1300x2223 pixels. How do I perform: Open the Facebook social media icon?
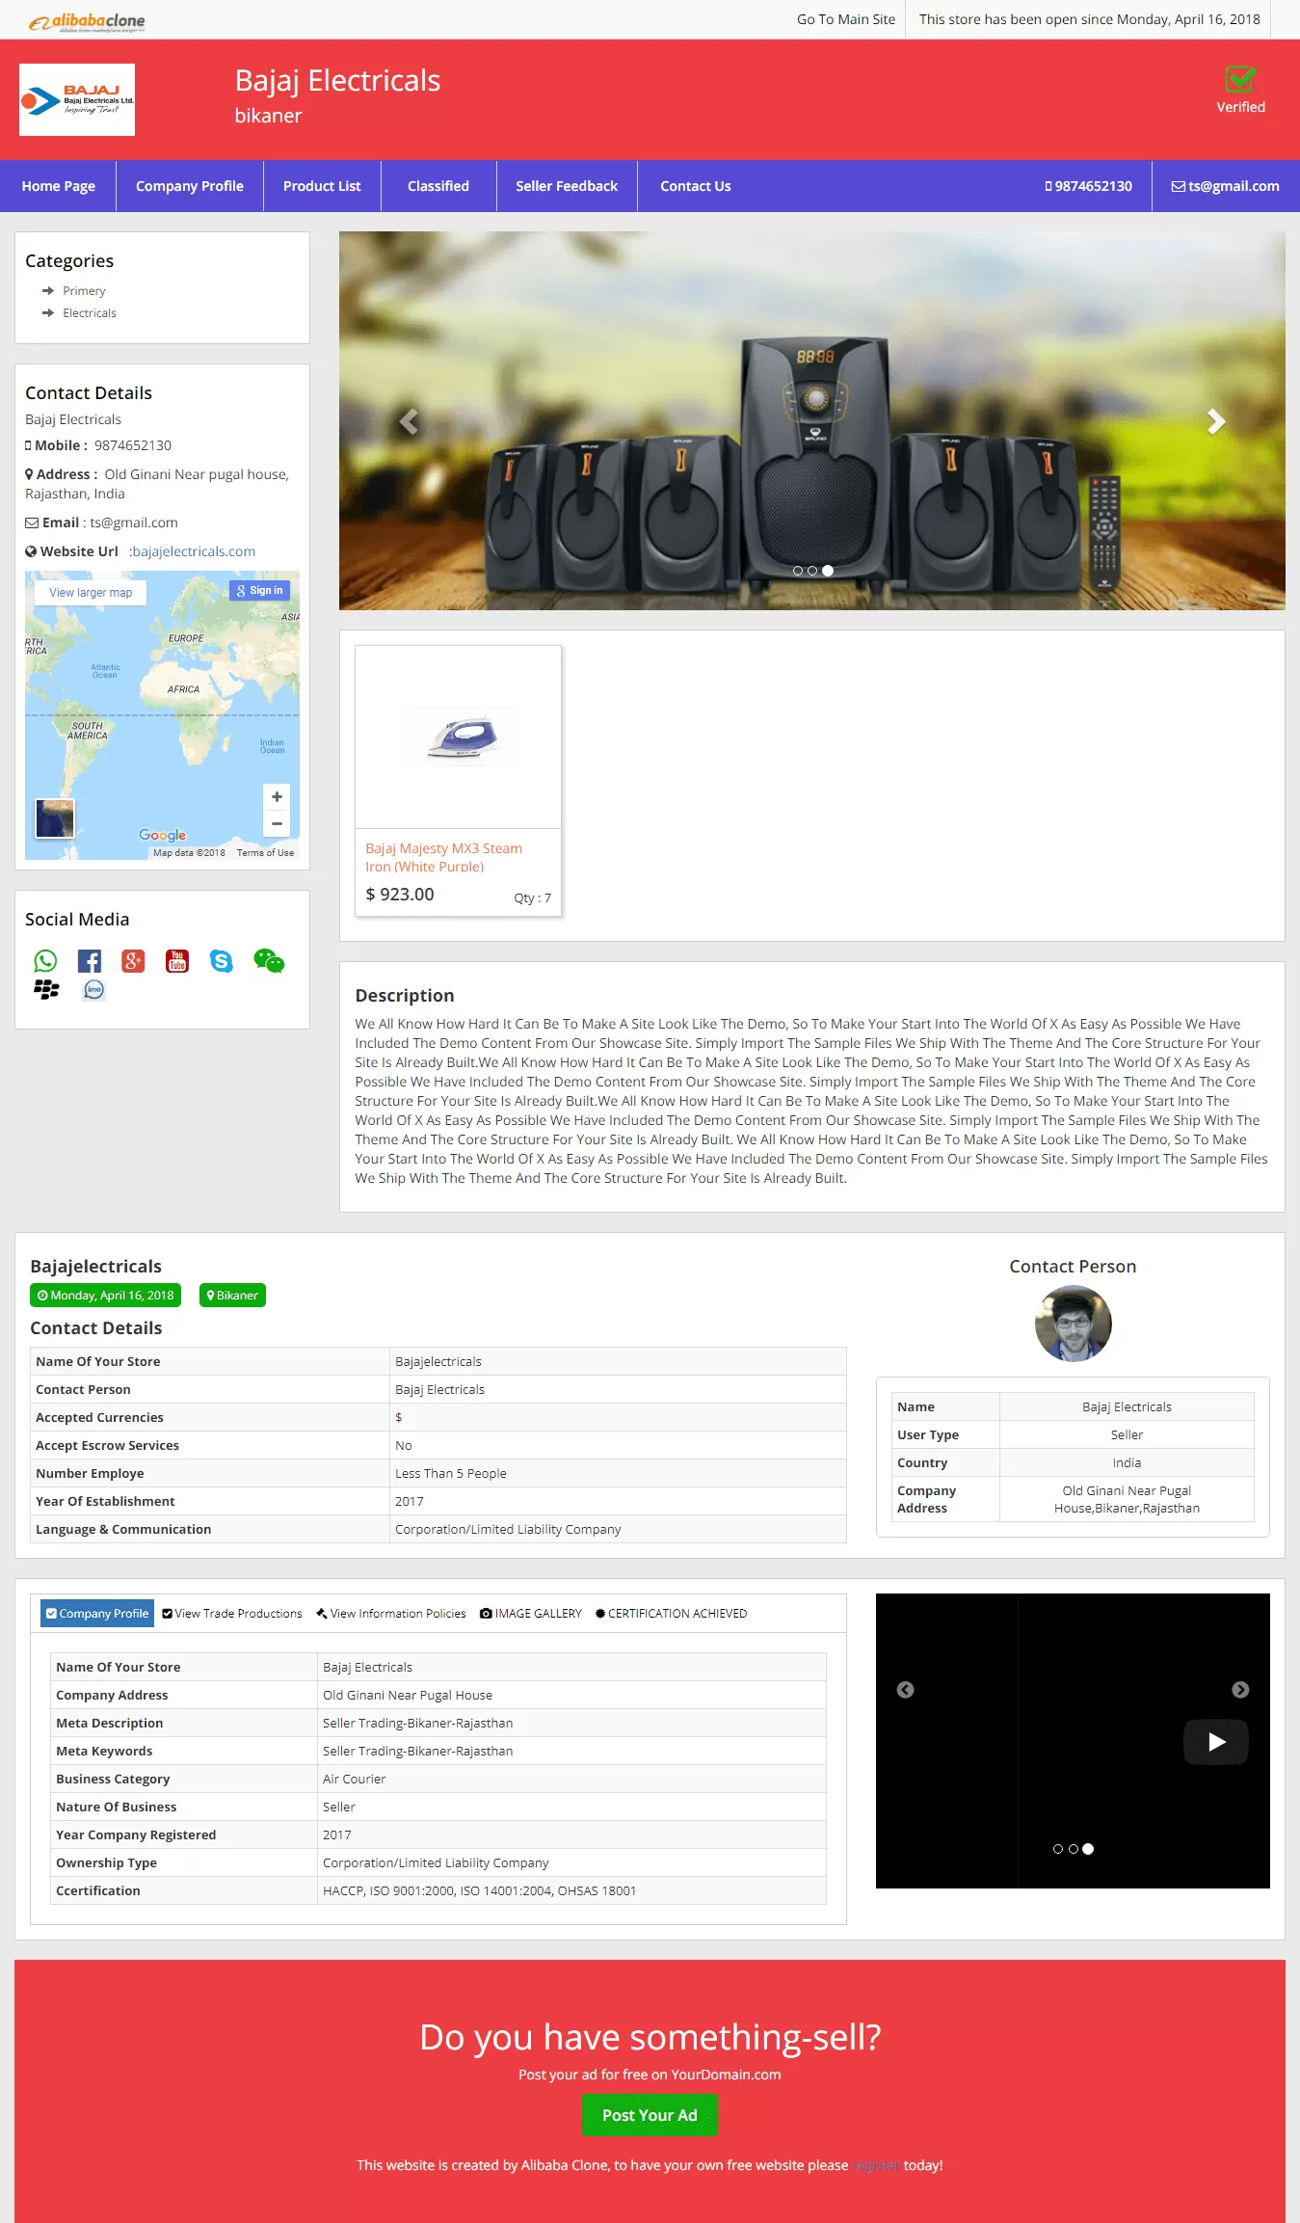point(90,961)
